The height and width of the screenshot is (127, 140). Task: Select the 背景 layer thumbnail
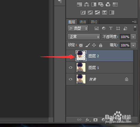pos(81,79)
